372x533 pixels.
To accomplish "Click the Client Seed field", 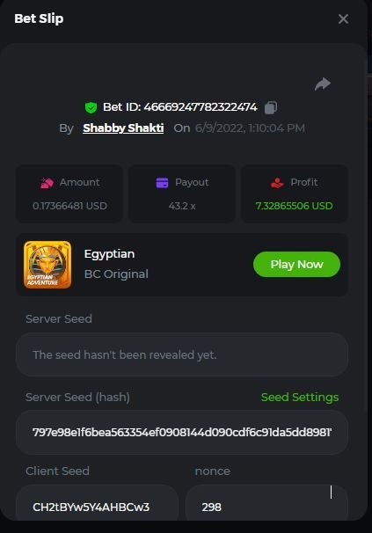I will coord(97,503).
